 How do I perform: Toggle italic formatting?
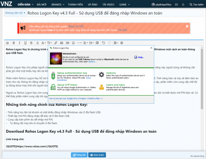(x=19, y=43)
